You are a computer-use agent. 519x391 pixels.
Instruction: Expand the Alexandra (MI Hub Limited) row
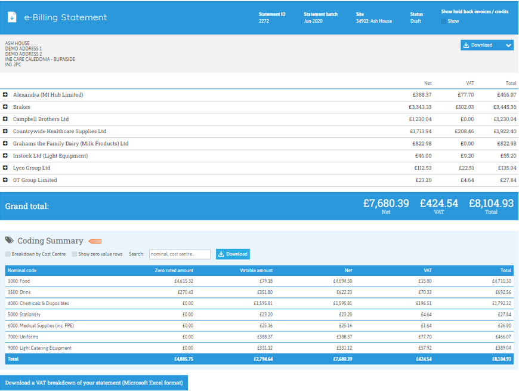coord(5,95)
